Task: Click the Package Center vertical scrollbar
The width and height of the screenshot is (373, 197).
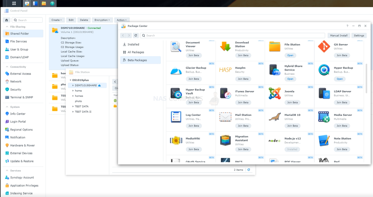Action: point(367,78)
